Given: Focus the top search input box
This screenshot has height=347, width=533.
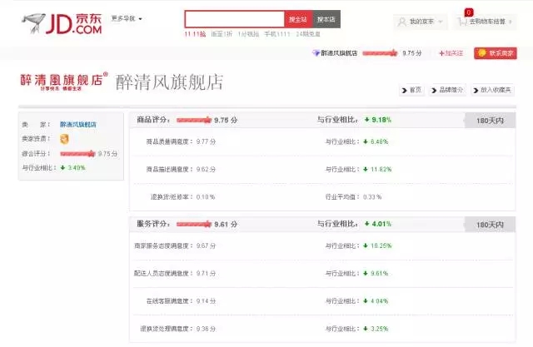Looking at the screenshot, I should tap(235, 19).
